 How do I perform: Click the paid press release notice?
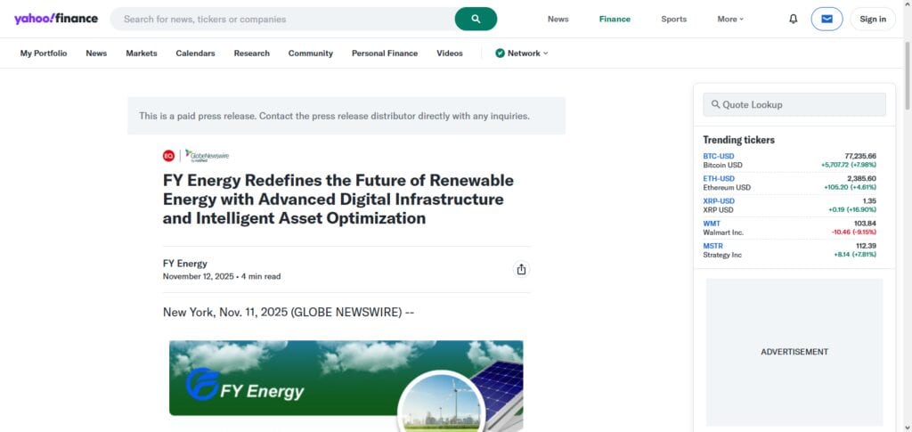pyautogui.click(x=346, y=116)
